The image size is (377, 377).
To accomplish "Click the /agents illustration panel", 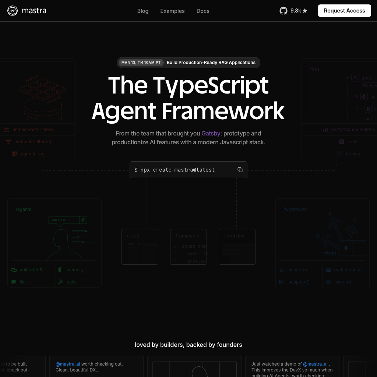I will pyautogui.click(x=54, y=231).
